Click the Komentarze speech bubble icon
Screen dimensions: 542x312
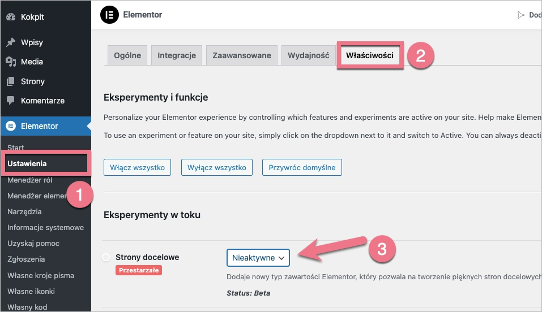10,101
